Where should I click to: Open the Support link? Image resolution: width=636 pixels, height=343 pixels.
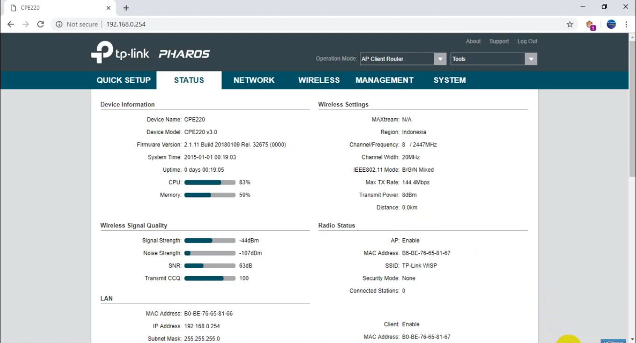[x=499, y=41]
